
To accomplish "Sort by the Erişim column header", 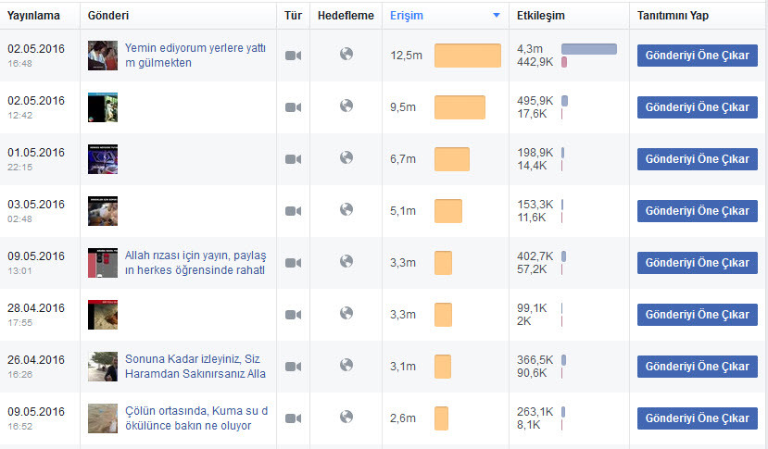I will (406, 16).
